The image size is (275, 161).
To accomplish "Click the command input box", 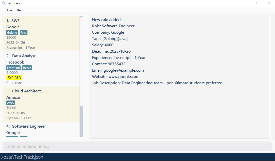I will (x=137, y=146).
